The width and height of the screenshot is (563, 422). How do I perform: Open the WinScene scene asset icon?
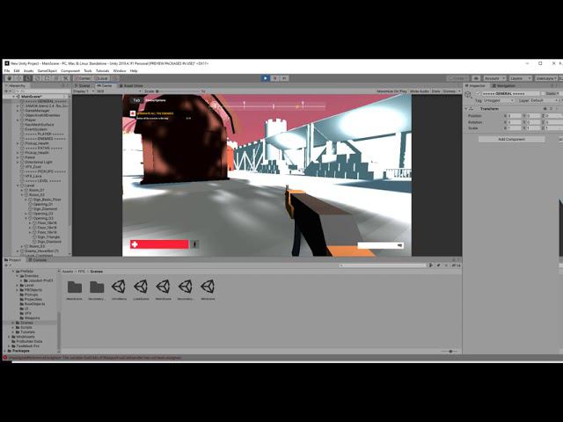(208, 287)
